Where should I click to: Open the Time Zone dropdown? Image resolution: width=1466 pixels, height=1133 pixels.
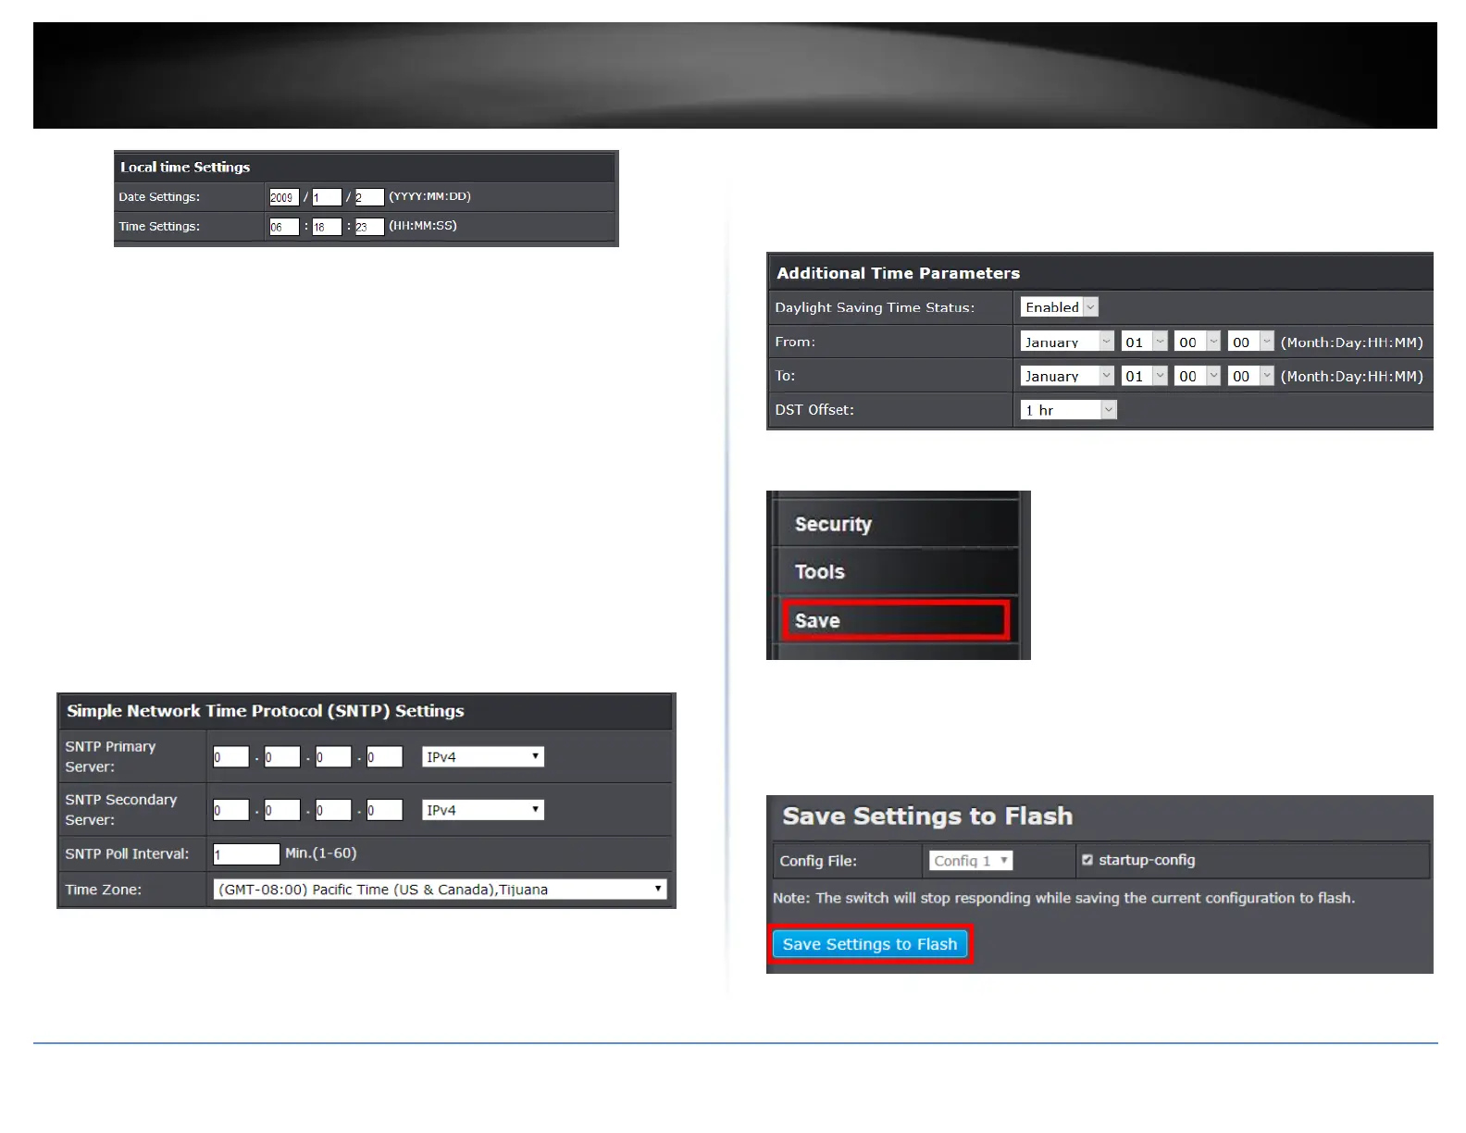(441, 890)
